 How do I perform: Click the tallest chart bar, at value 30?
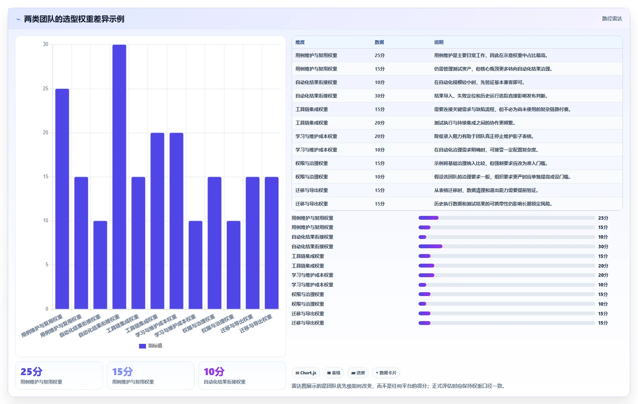click(119, 177)
